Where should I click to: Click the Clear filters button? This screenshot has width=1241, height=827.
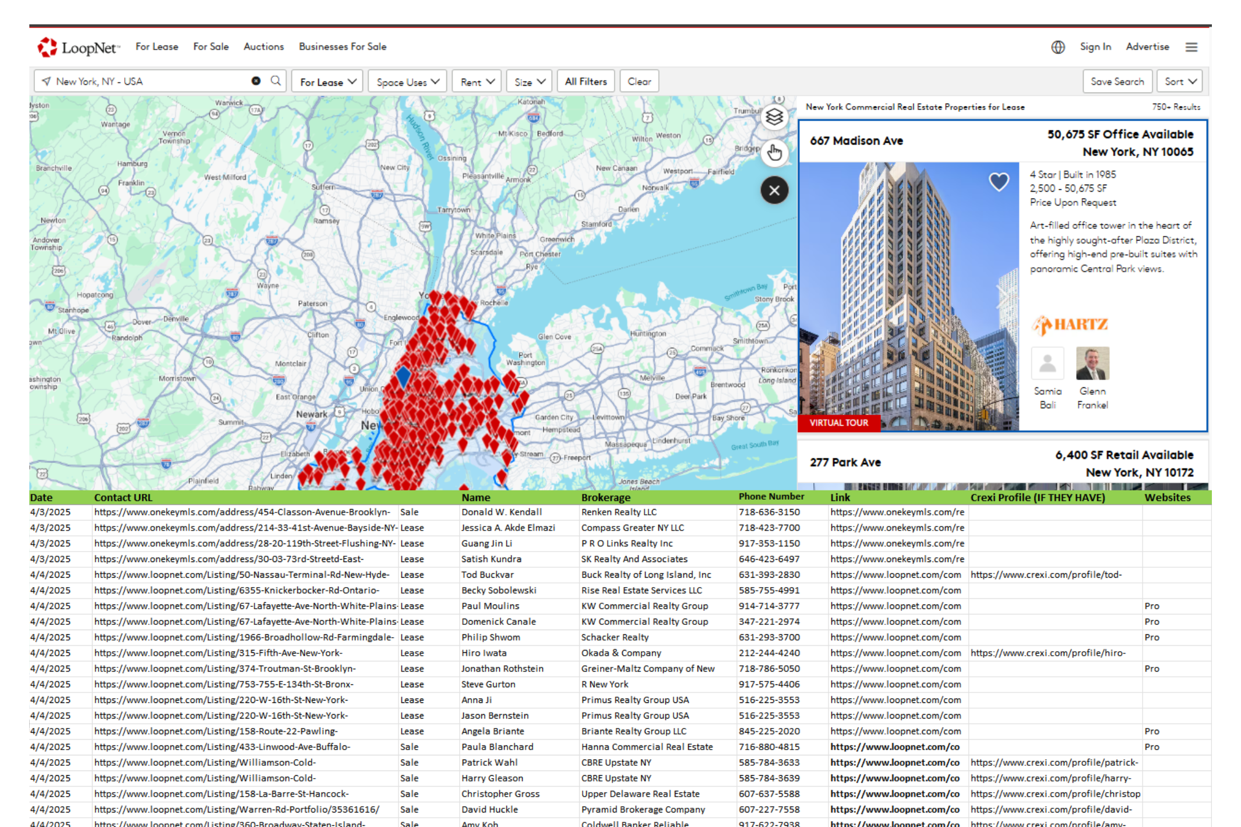point(639,82)
